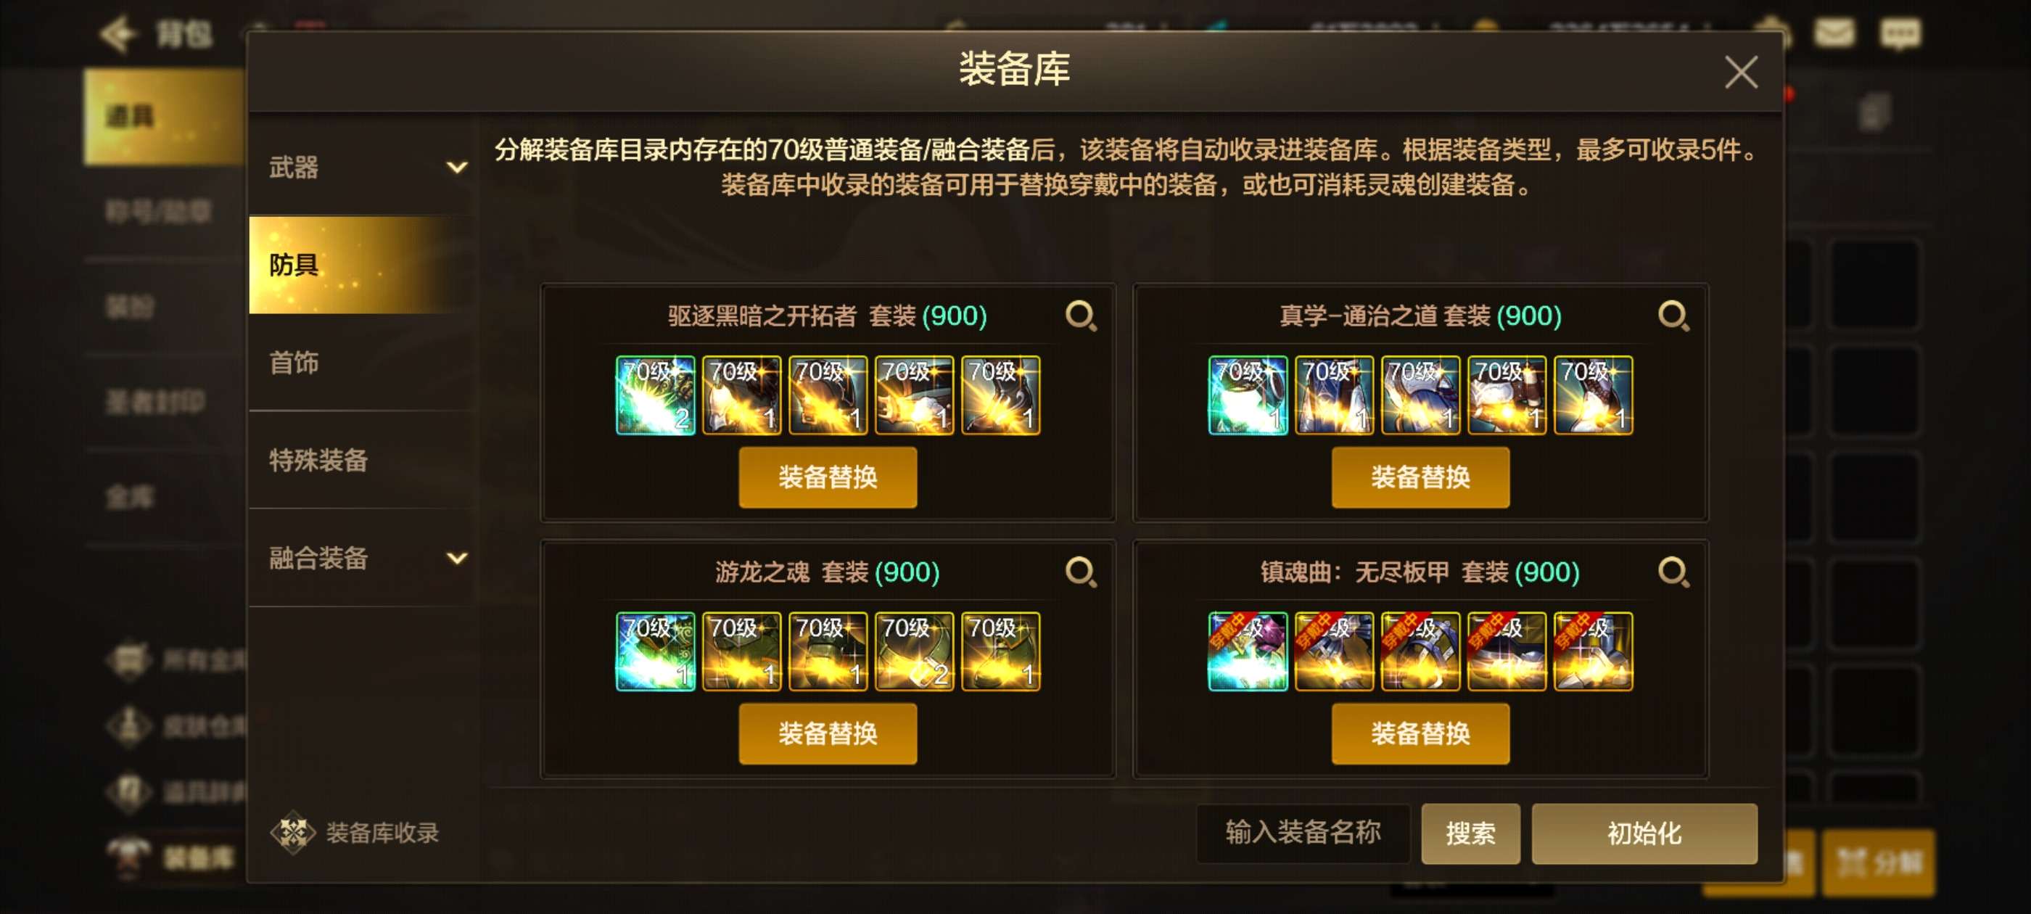Focus the 输入装备名称 search field
Viewport: 2031px width, 914px height.
1303,833
